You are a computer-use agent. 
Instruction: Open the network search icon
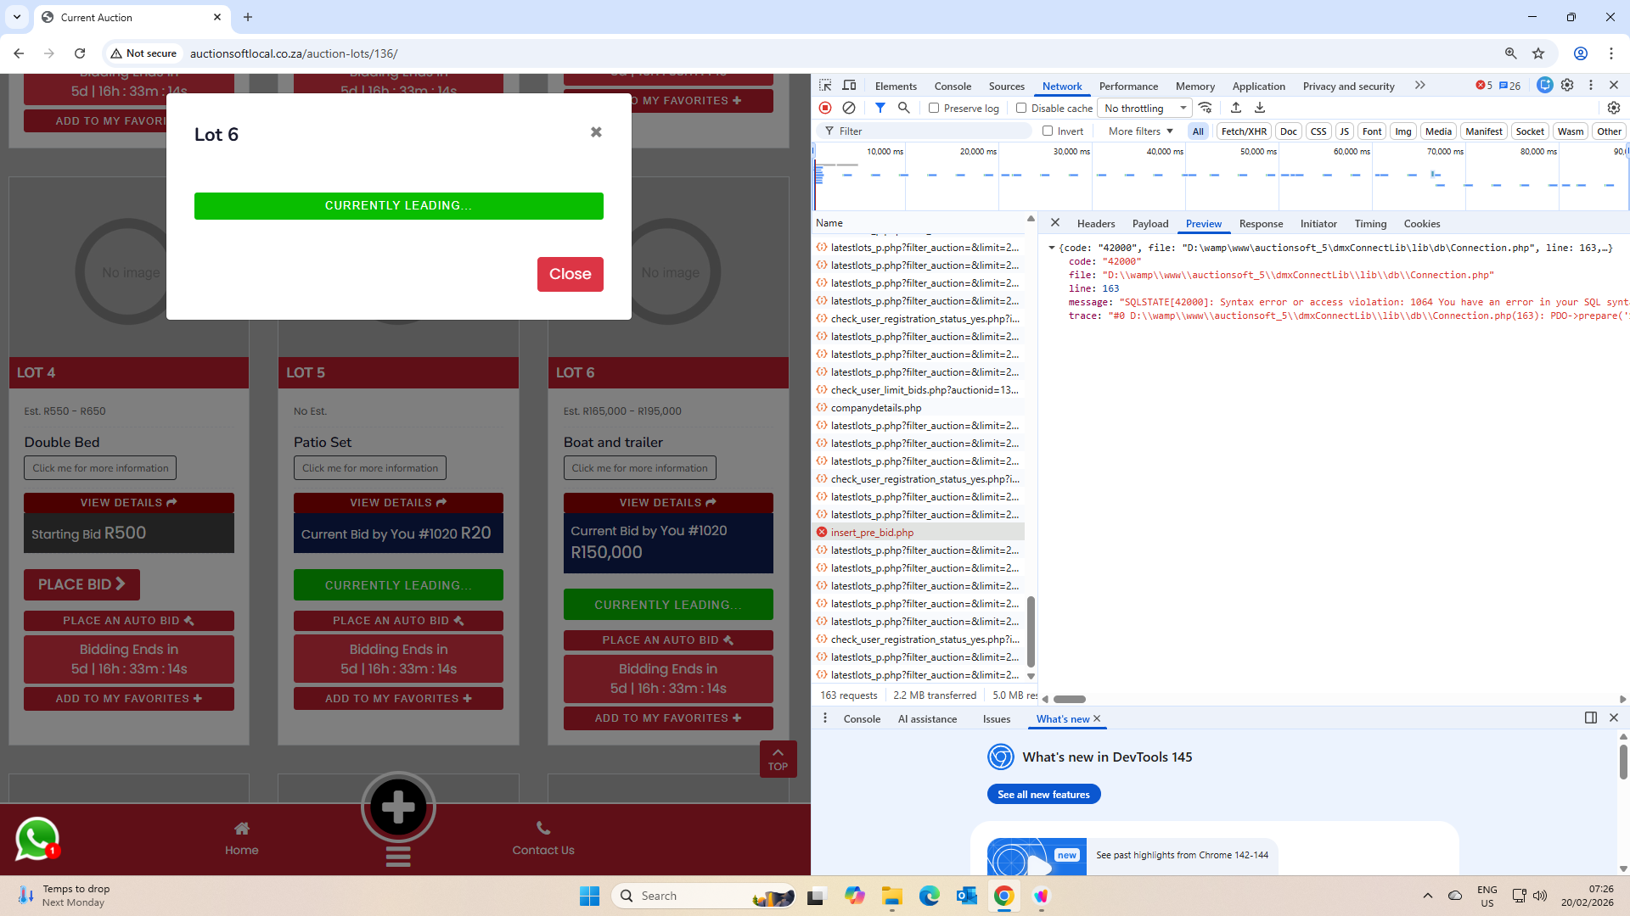(904, 108)
